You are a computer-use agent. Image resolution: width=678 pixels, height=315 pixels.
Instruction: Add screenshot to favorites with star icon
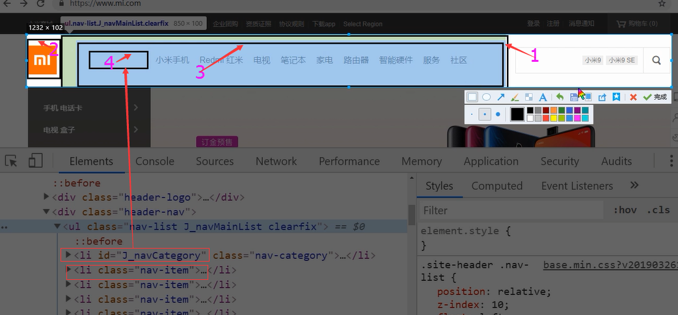(616, 97)
